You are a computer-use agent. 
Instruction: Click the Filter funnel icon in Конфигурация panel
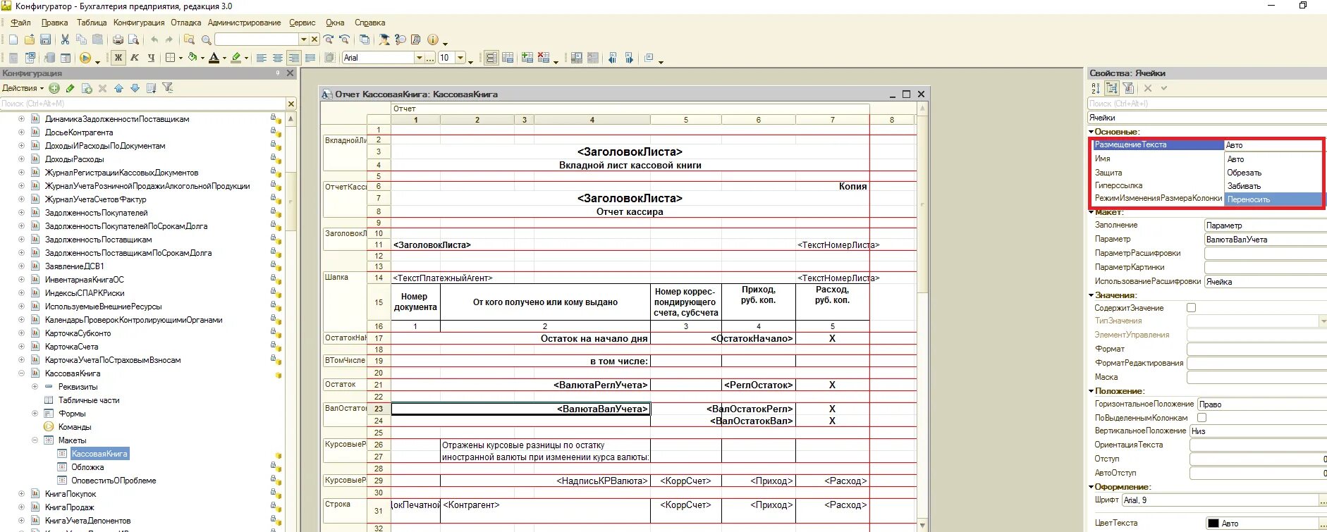pos(167,88)
